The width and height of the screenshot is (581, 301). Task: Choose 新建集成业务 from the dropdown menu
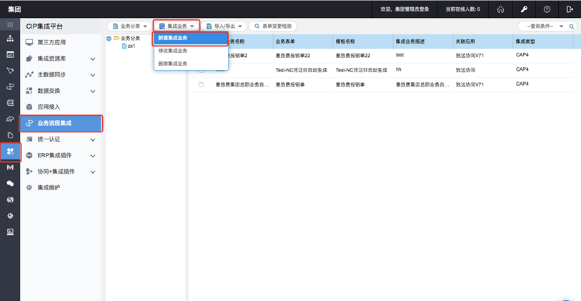pyautogui.click(x=191, y=38)
